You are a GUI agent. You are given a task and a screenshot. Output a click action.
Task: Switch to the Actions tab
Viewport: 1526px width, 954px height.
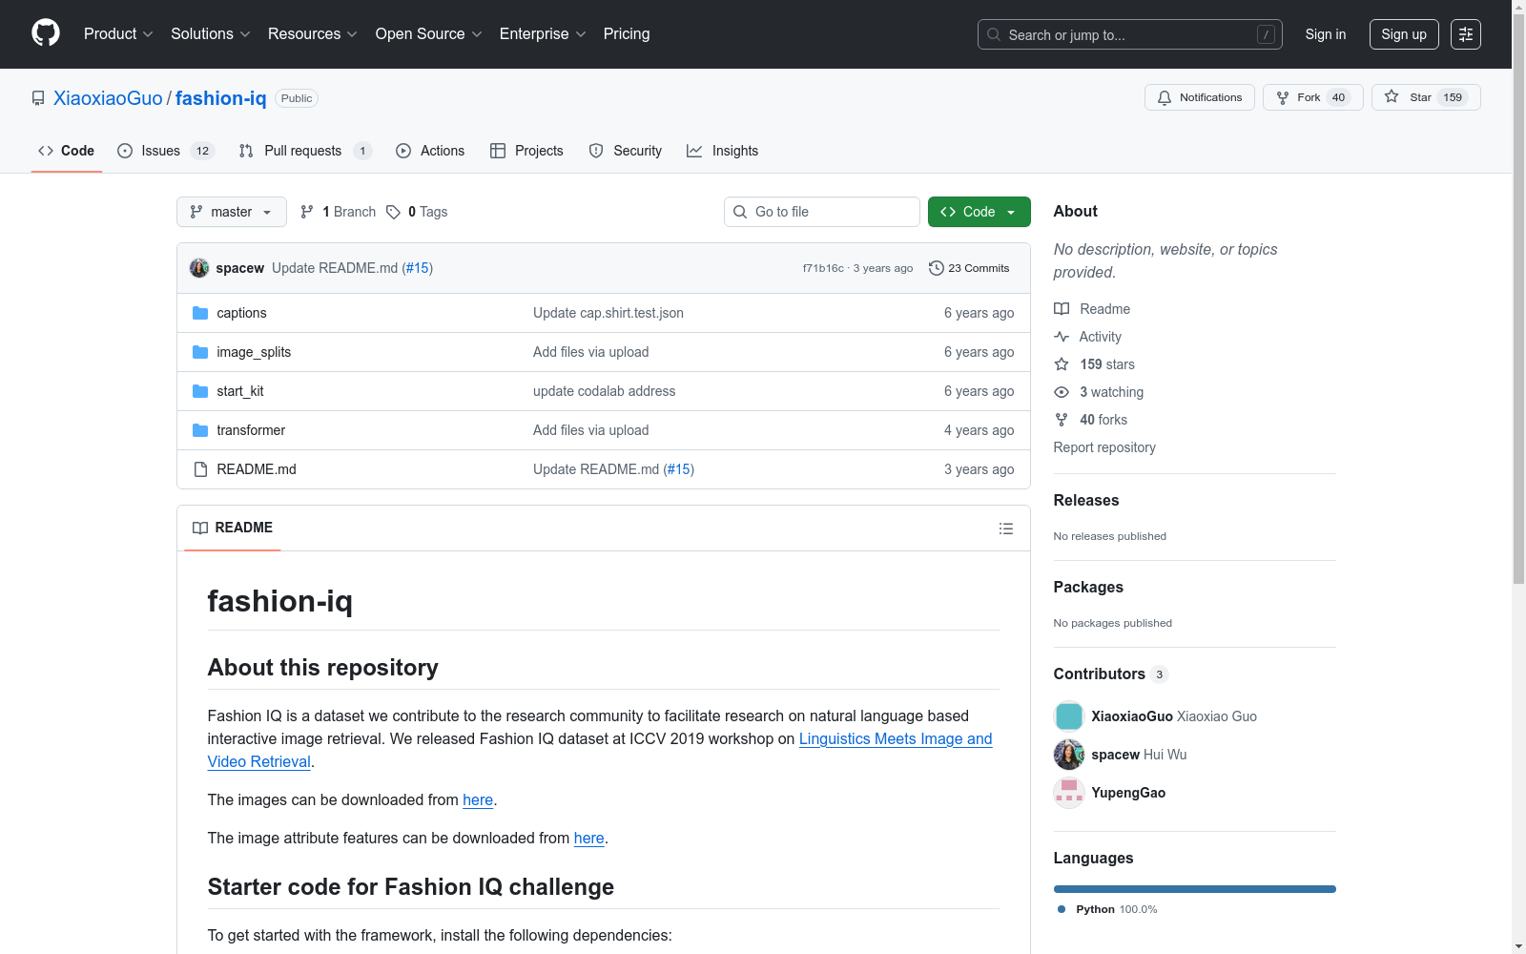430,151
